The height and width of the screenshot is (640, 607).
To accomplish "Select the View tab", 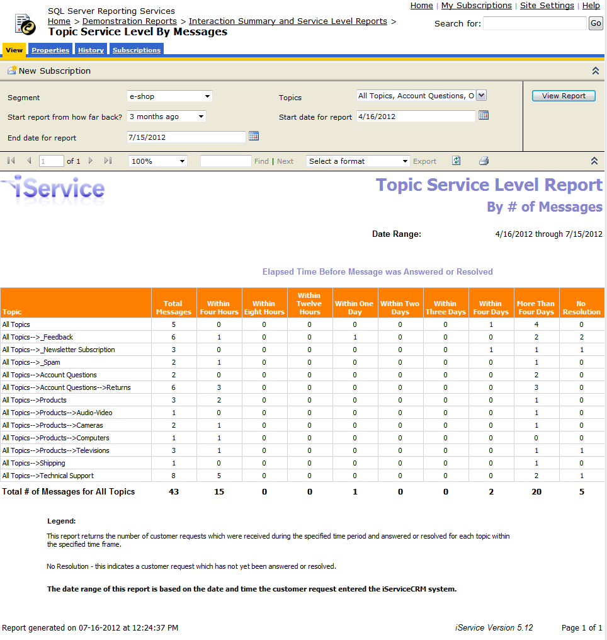I will [x=14, y=50].
